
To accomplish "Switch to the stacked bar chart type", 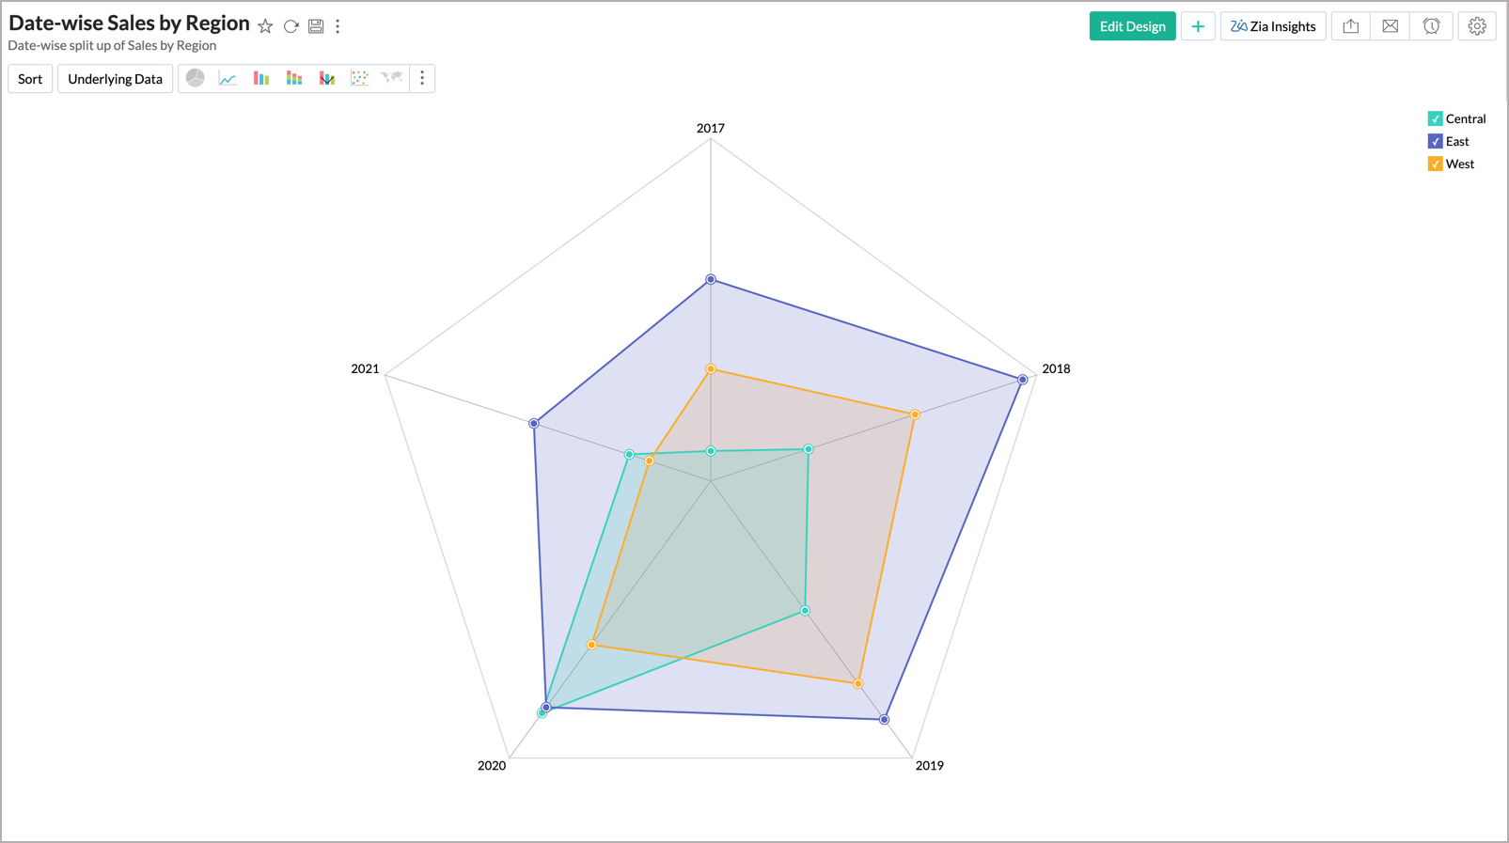I will tap(294, 79).
